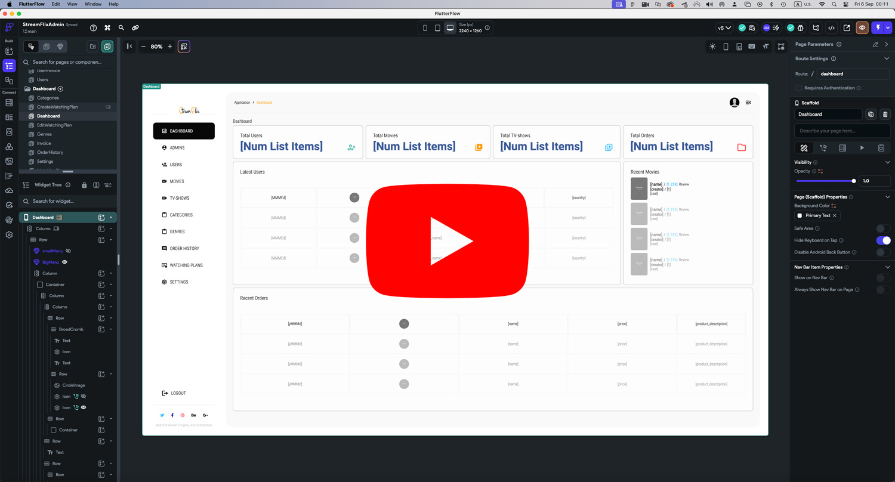Open the Settings gear in left rail
The height and width of the screenshot is (482, 895).
[x=9, y=234]
